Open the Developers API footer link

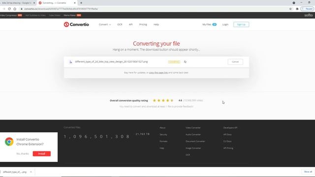pos(230,128)
